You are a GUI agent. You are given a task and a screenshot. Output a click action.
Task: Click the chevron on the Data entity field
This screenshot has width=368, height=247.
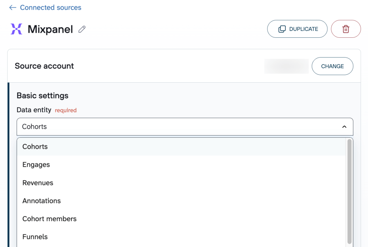(x=344, y=127)
